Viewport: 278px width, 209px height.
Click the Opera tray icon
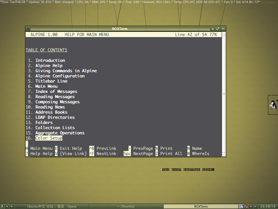pos(246,206)
